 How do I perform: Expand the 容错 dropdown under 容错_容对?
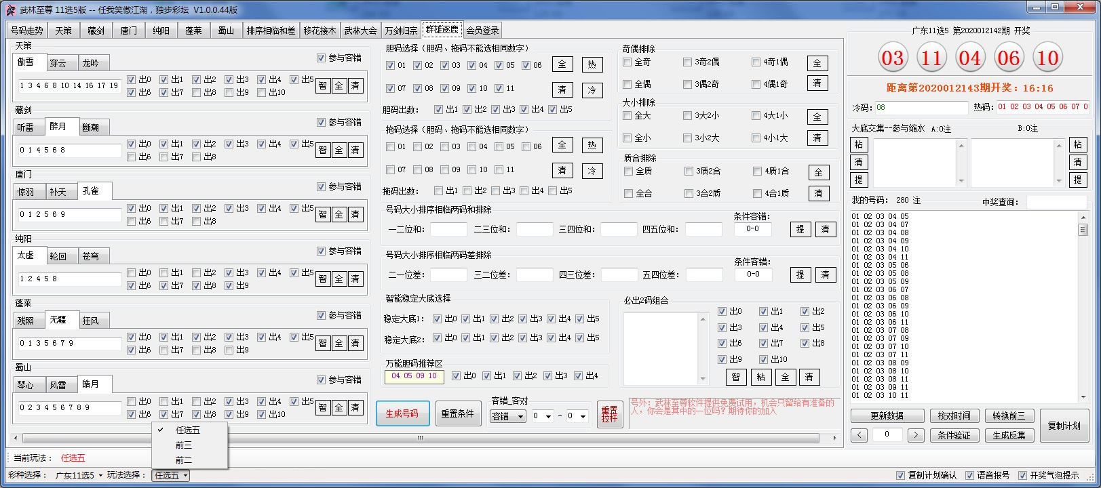tap(507, 416)
